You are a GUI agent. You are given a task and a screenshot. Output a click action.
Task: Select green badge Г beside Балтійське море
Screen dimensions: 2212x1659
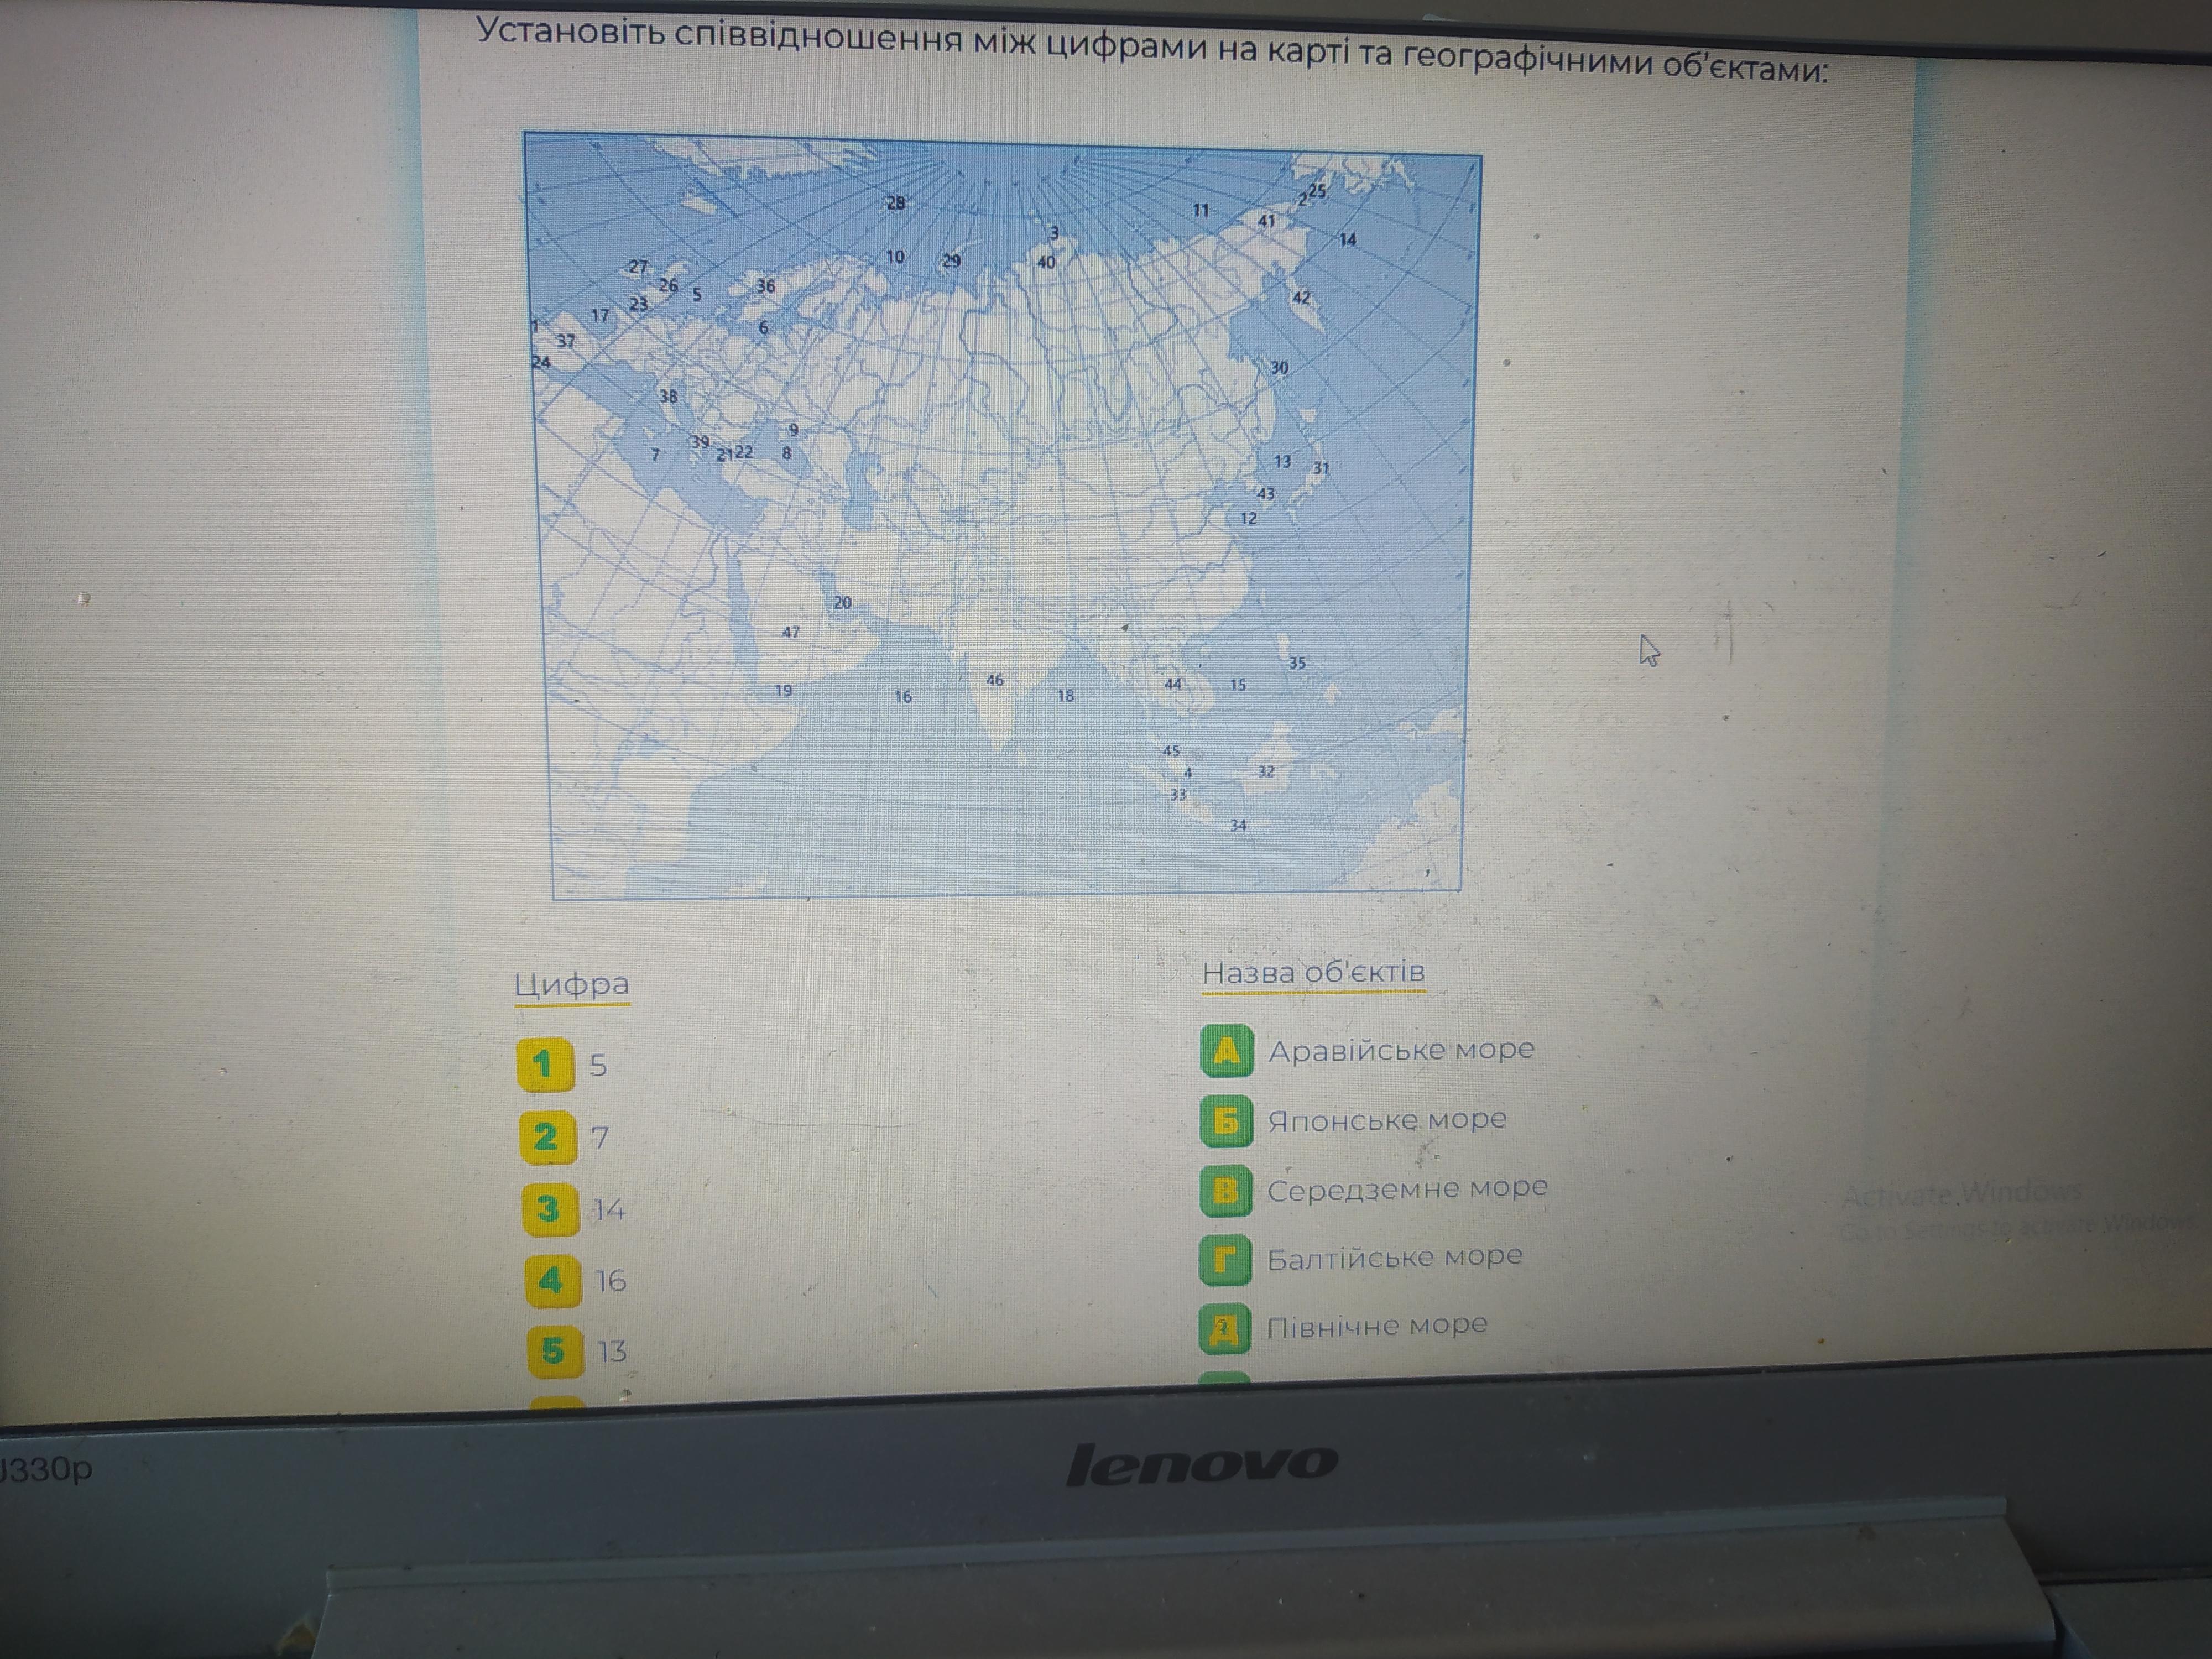point(1225,1260)
